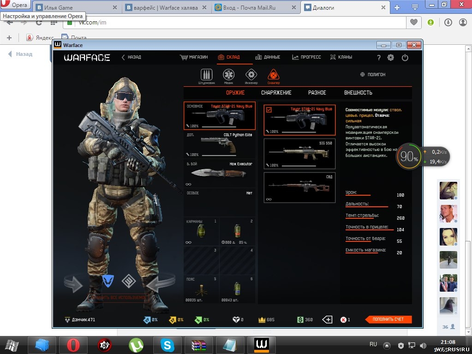Toggle the checkbox on Tavor STAR-21 card
472x354 pixels.
pyautogui.click(x=269, y=110)
